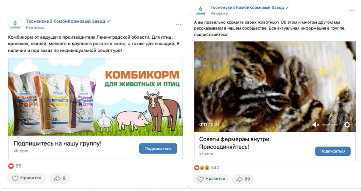
Task: Share the left post with 9 reposts
Action: (60, 178)
